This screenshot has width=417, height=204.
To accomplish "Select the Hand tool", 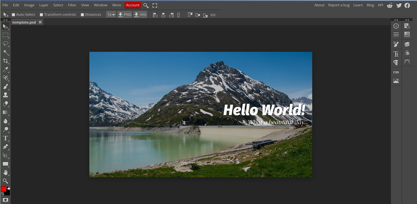I will pyautogui.click(x=5, y=172).
